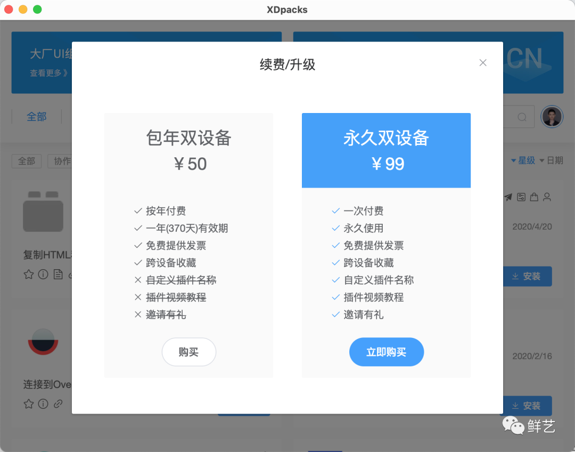Open the 连接到Ove plugin thumbnail
575x452 pixels.
43,342
